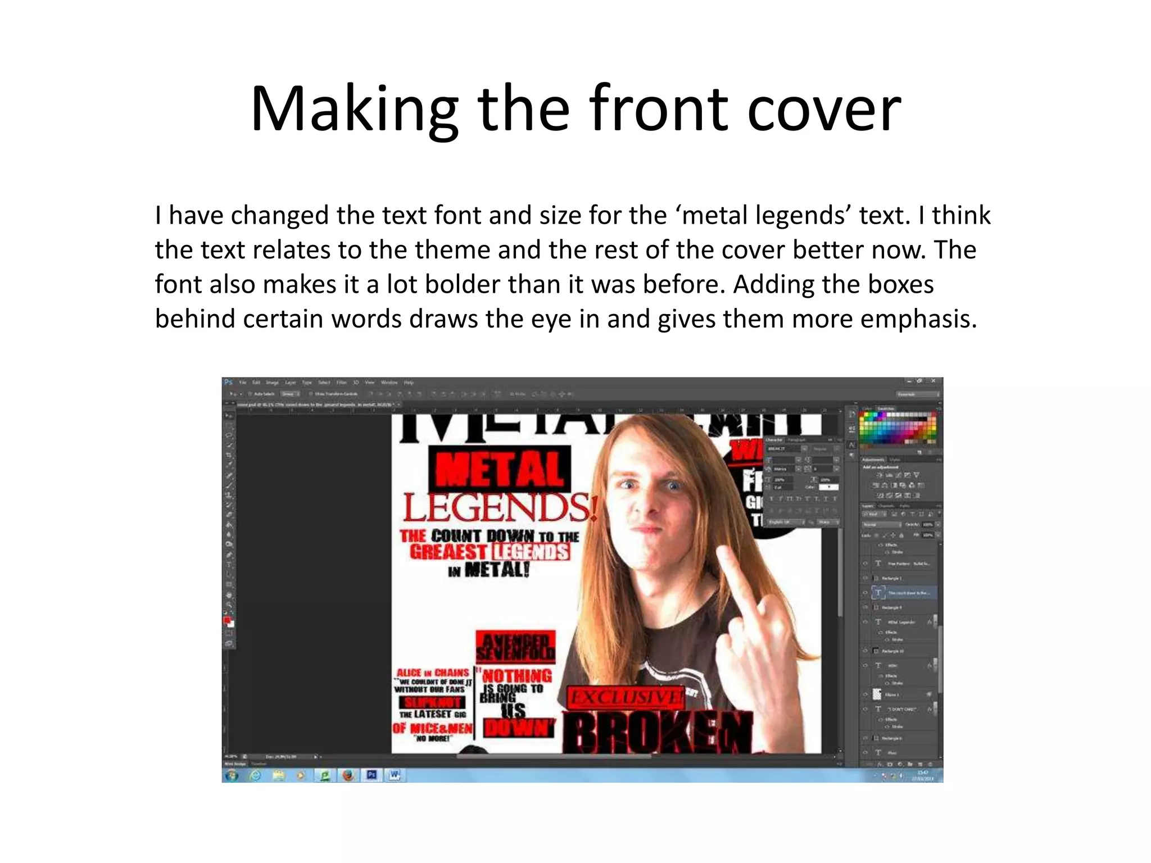Image resolution: width=1151 pixels, height=863 pixels.
Task: Enable Show Transform Controls checkbox
Action: point(311,394)
